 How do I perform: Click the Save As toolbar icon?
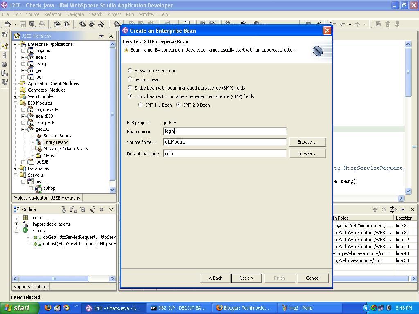(x=32, y=24)
